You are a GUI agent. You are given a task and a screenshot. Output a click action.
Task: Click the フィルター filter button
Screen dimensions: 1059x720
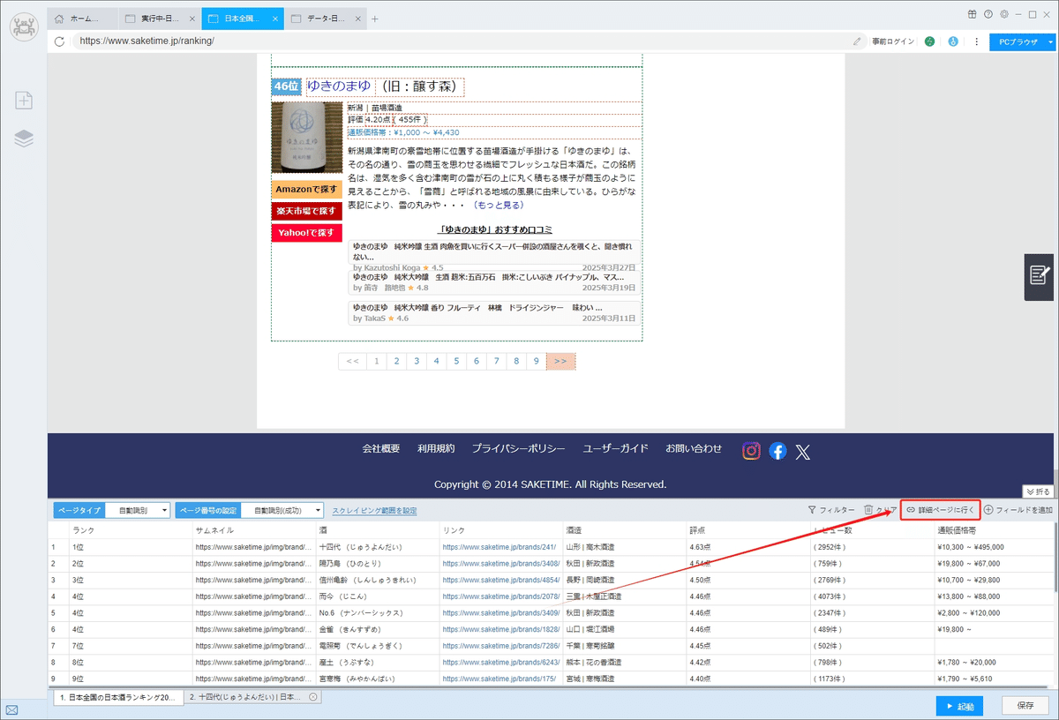831,510
